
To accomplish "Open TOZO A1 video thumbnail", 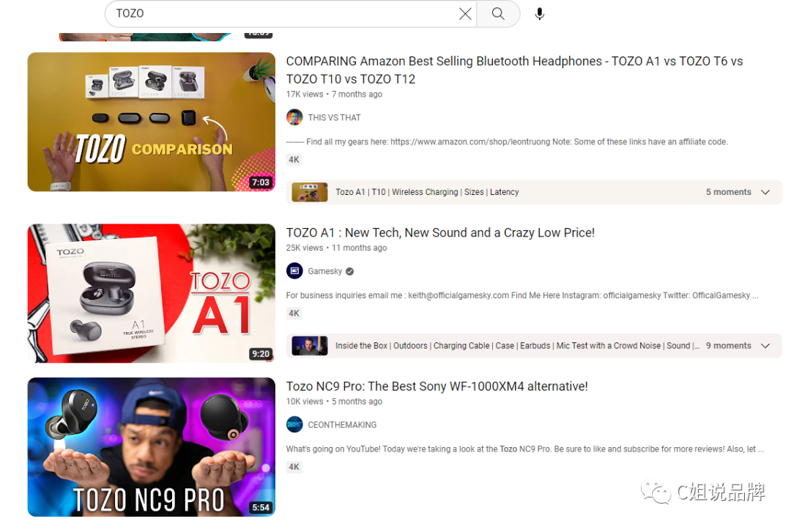I will pyautogui.click(x=152, y=293).
